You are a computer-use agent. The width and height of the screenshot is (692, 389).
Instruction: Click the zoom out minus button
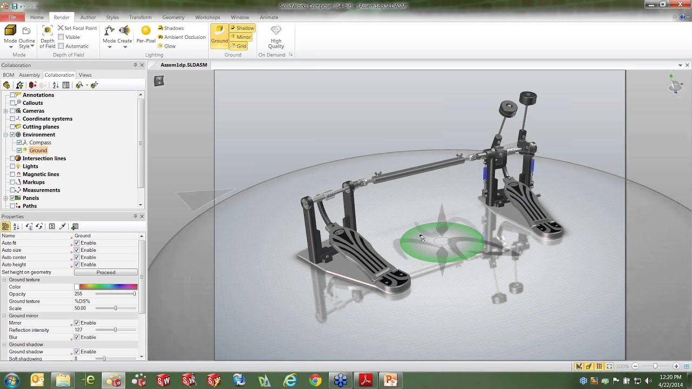[x=635, y=366]
